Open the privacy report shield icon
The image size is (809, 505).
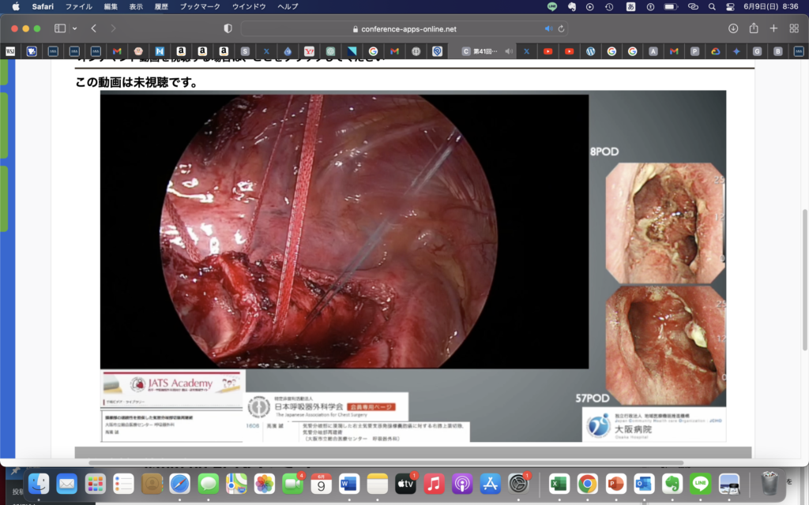pyautogui.click(x=228, y=28)
